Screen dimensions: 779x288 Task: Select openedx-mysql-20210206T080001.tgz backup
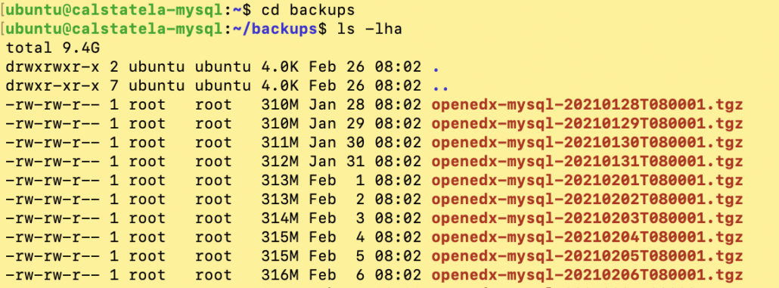pos(587,275)
